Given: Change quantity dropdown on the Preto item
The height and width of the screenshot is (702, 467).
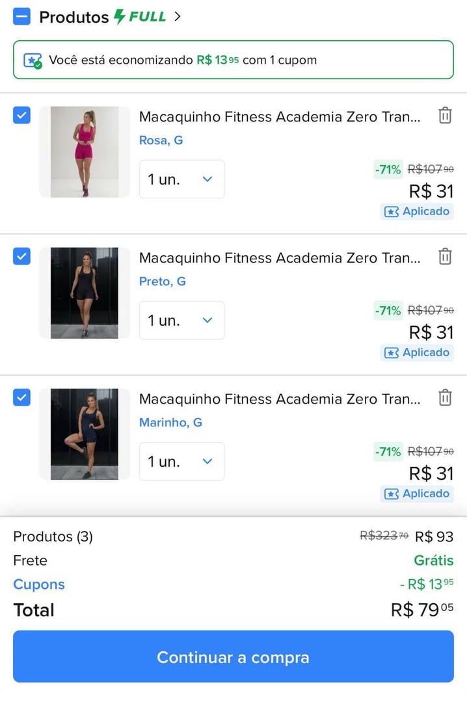Looking at the screenshot, I should click(x=181, y=320).
